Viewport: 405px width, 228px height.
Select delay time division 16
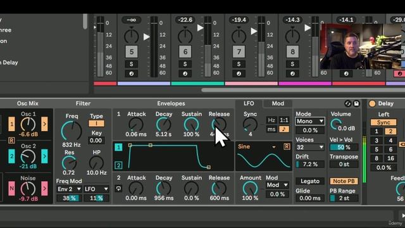point(390,158)
